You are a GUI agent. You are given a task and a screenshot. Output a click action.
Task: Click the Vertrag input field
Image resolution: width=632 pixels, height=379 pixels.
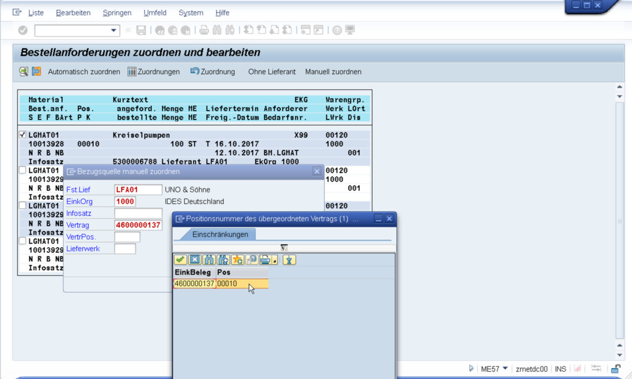138,225
